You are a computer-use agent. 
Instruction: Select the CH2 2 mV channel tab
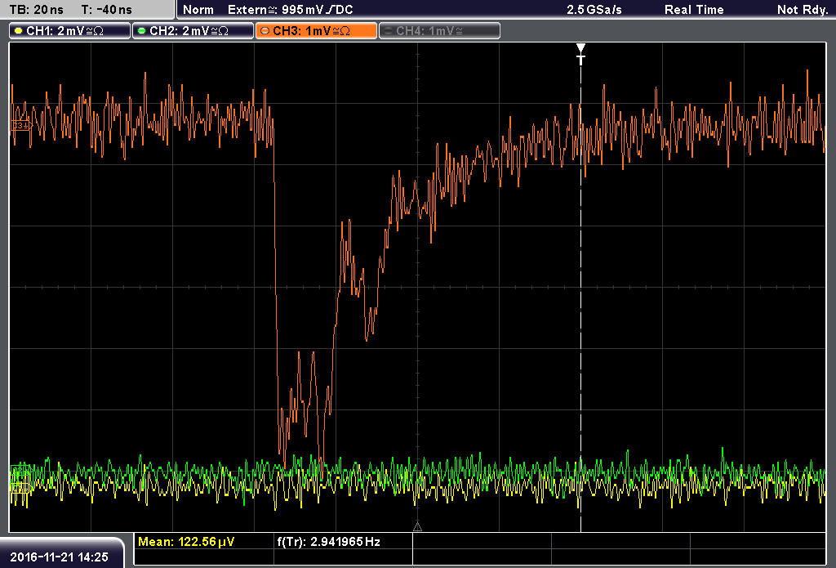(x=193, y=31)
